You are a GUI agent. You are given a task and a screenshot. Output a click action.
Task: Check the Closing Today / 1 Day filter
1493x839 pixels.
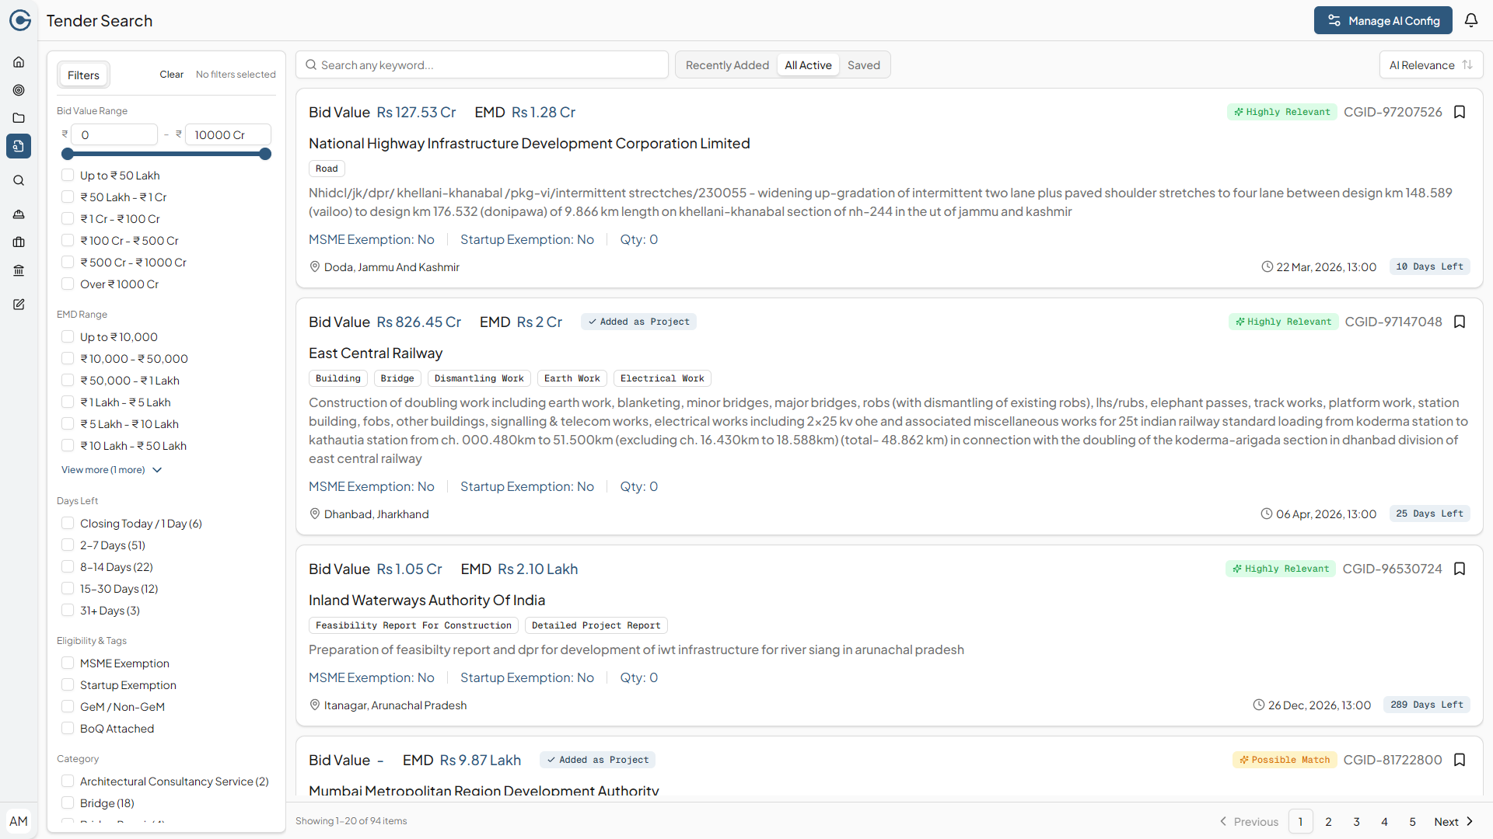point(68,524)
